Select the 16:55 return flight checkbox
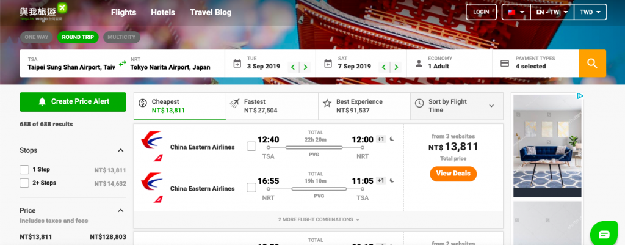The image size is (625, 245). 251,188
